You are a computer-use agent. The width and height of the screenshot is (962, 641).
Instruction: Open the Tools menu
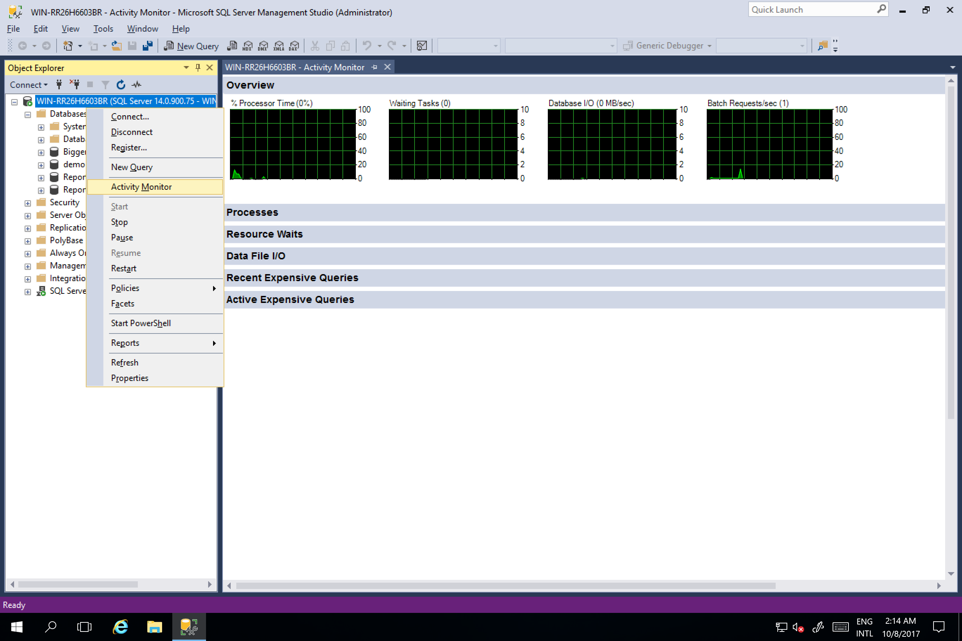click(x=103, y=28)
